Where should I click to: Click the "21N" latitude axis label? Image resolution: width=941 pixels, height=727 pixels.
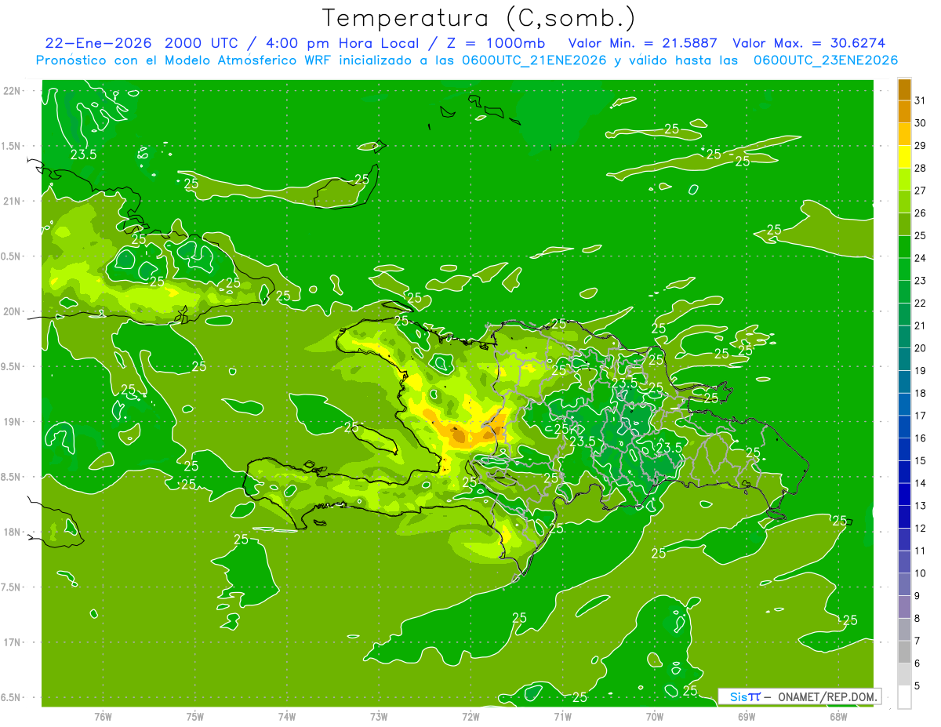point(12,201)
